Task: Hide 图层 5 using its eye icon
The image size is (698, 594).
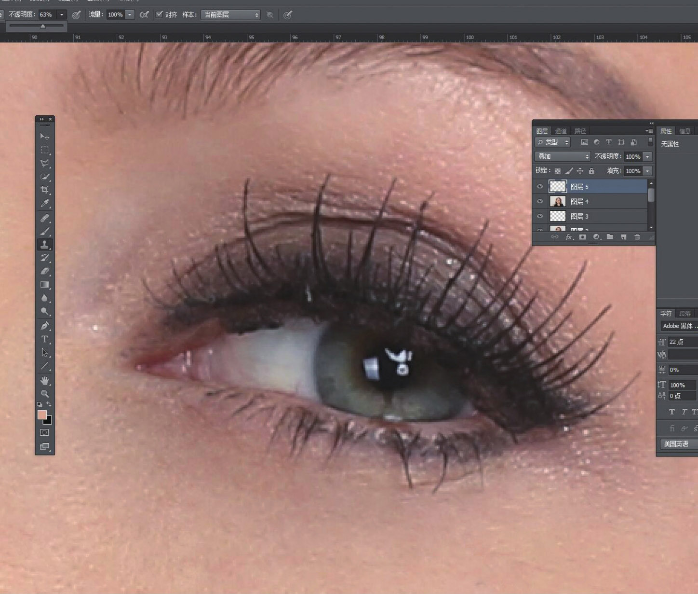Action: click(540, 187)
